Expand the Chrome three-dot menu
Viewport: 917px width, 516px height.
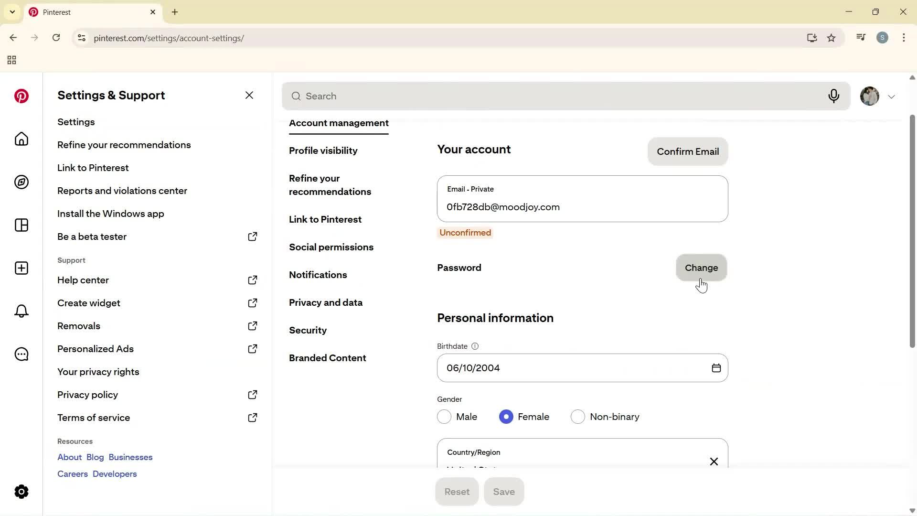pyautogui.click(x=904, y=38)
